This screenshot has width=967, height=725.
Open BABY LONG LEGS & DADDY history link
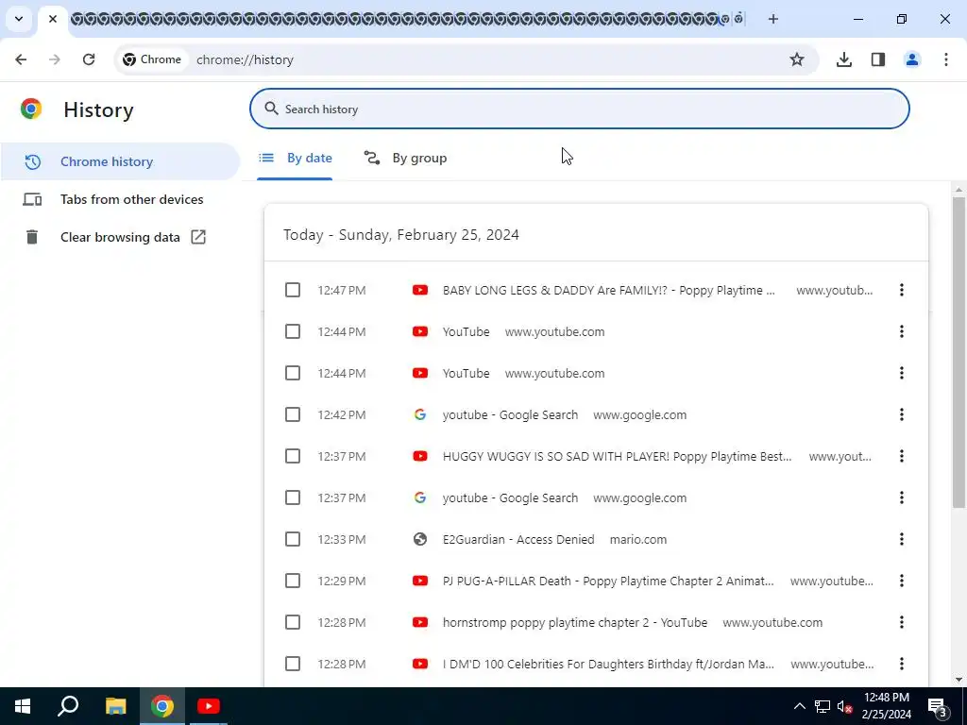point(609,291)
